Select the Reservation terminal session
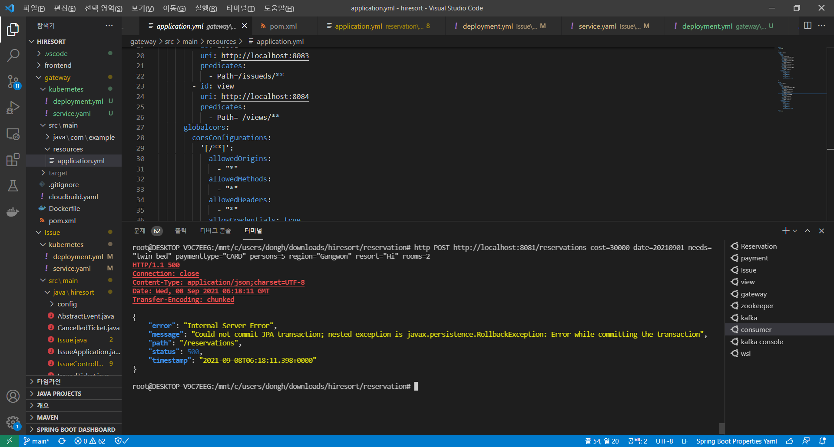 (758, 246)
